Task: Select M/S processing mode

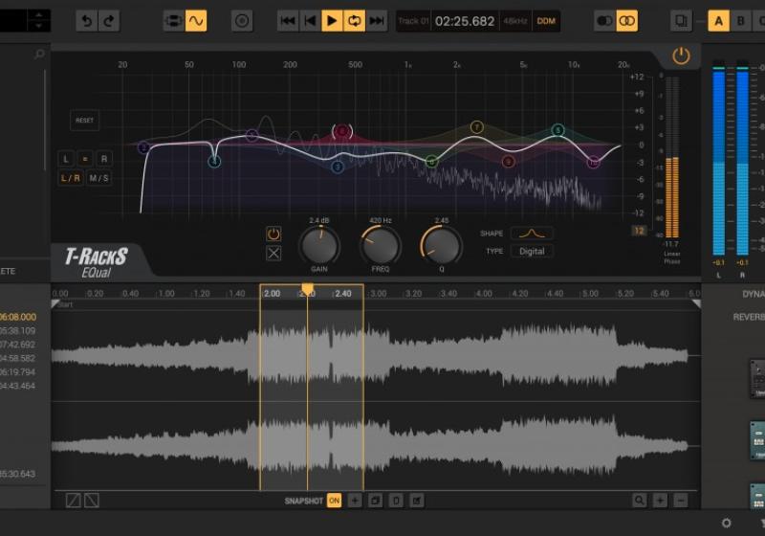Action: 98,178
